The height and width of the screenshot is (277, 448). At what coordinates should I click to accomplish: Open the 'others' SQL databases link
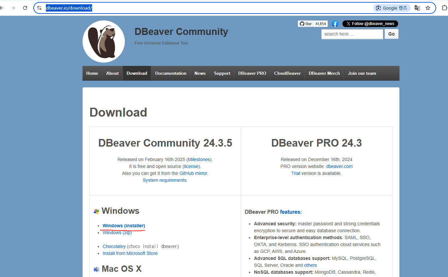pos(311,265)
